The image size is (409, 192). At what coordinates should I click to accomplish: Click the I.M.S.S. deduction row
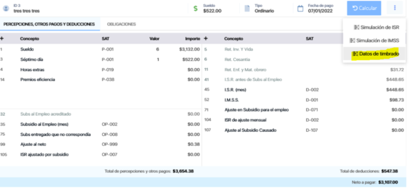(x=232, y=99)
